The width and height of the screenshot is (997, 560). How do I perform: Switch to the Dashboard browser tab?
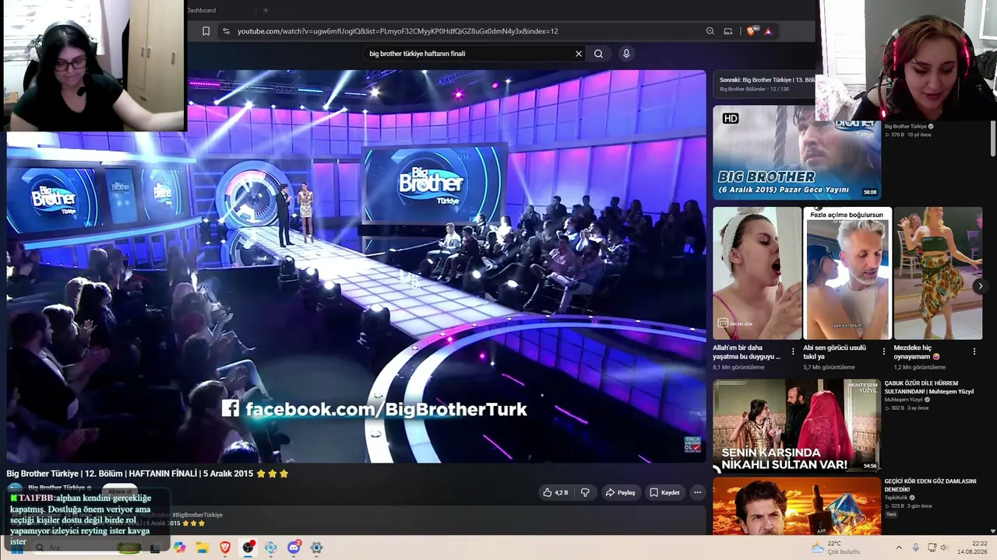click(202, 10)
